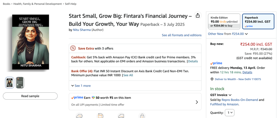Image resolution: width=278 pixels, height=118 pixels.
Task: Select the Kindle Edition format option
Action: tap(224, 21)
